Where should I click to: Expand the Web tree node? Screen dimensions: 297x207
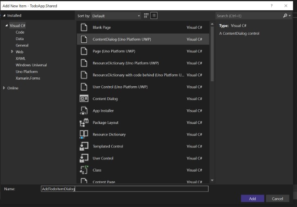tap(12, 52)
